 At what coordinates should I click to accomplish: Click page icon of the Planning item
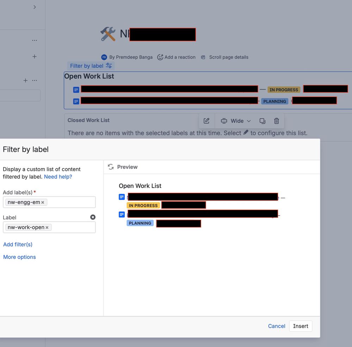(76, 102)
